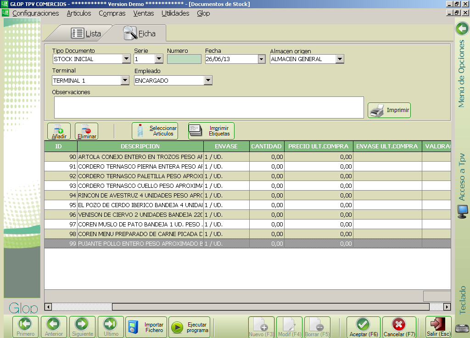
Task: Click Cantidad cell of row 95
Action: (267, 205)
